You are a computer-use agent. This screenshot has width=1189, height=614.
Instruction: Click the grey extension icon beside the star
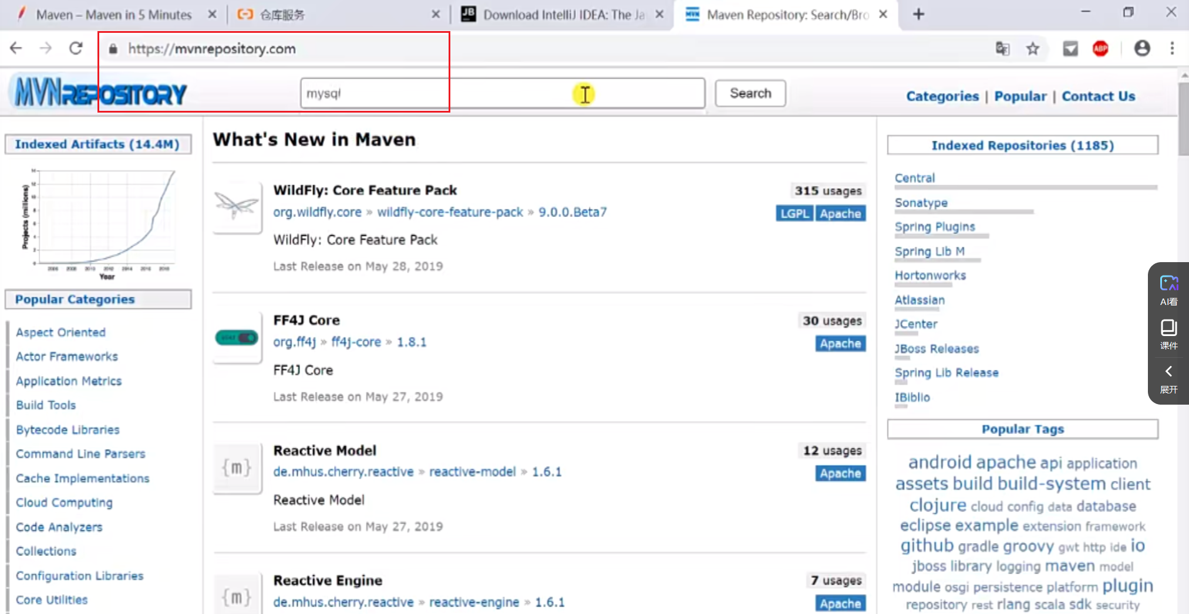[1070, 49]
